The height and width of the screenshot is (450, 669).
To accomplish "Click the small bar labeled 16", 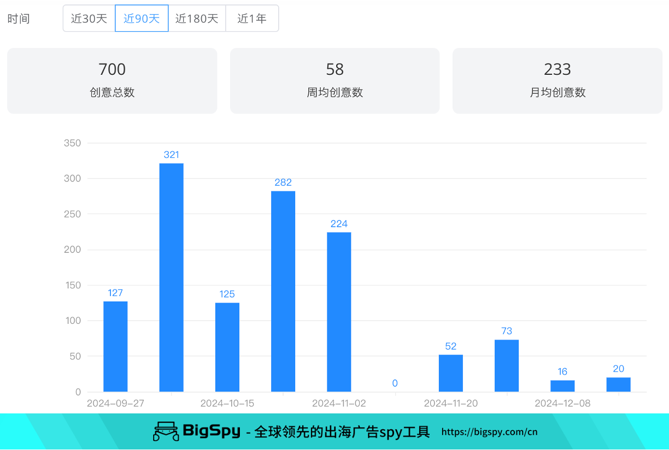I will click(562, 385).
